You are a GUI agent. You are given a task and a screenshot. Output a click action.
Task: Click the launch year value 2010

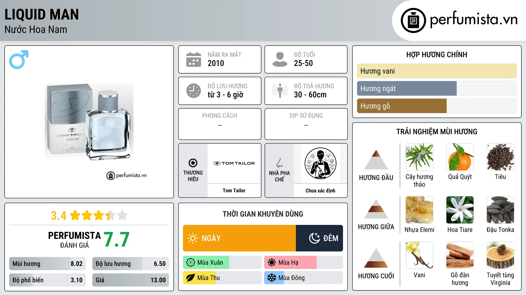click(x=216, y=63)
